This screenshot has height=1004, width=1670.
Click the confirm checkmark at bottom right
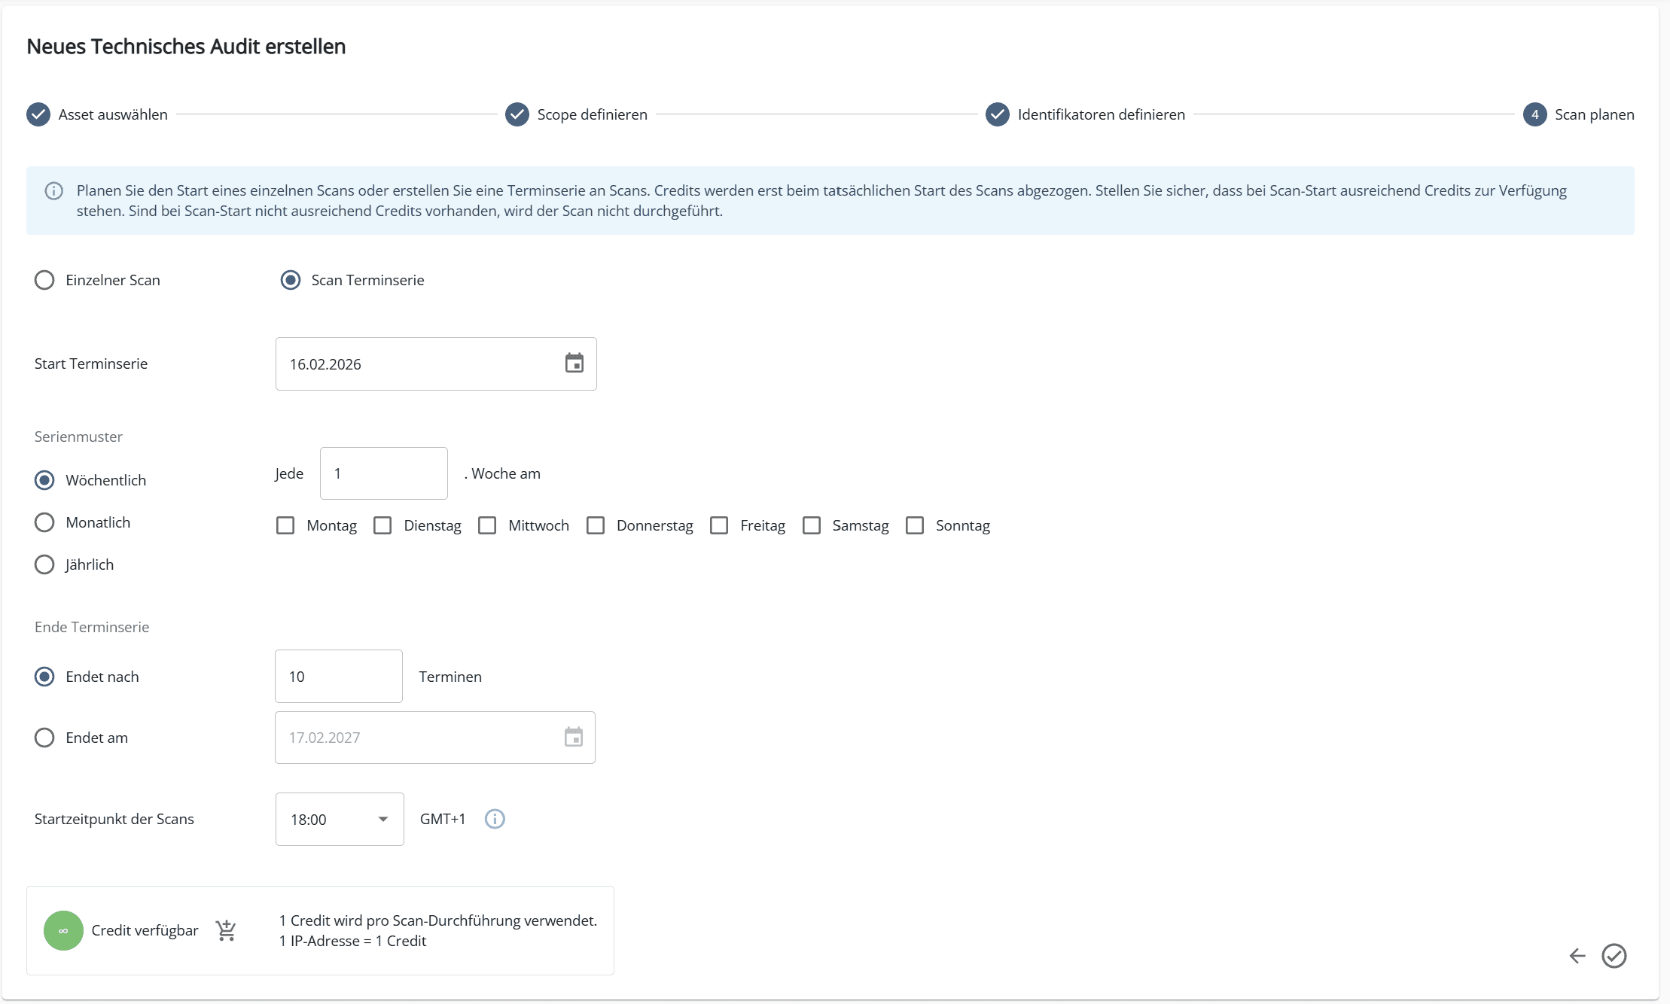(1614, 956)
